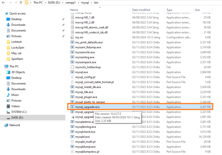This screenshot has height=155, width=222.
Task: Select the Music folder icon in sidebar
Action: click(8, 95)
